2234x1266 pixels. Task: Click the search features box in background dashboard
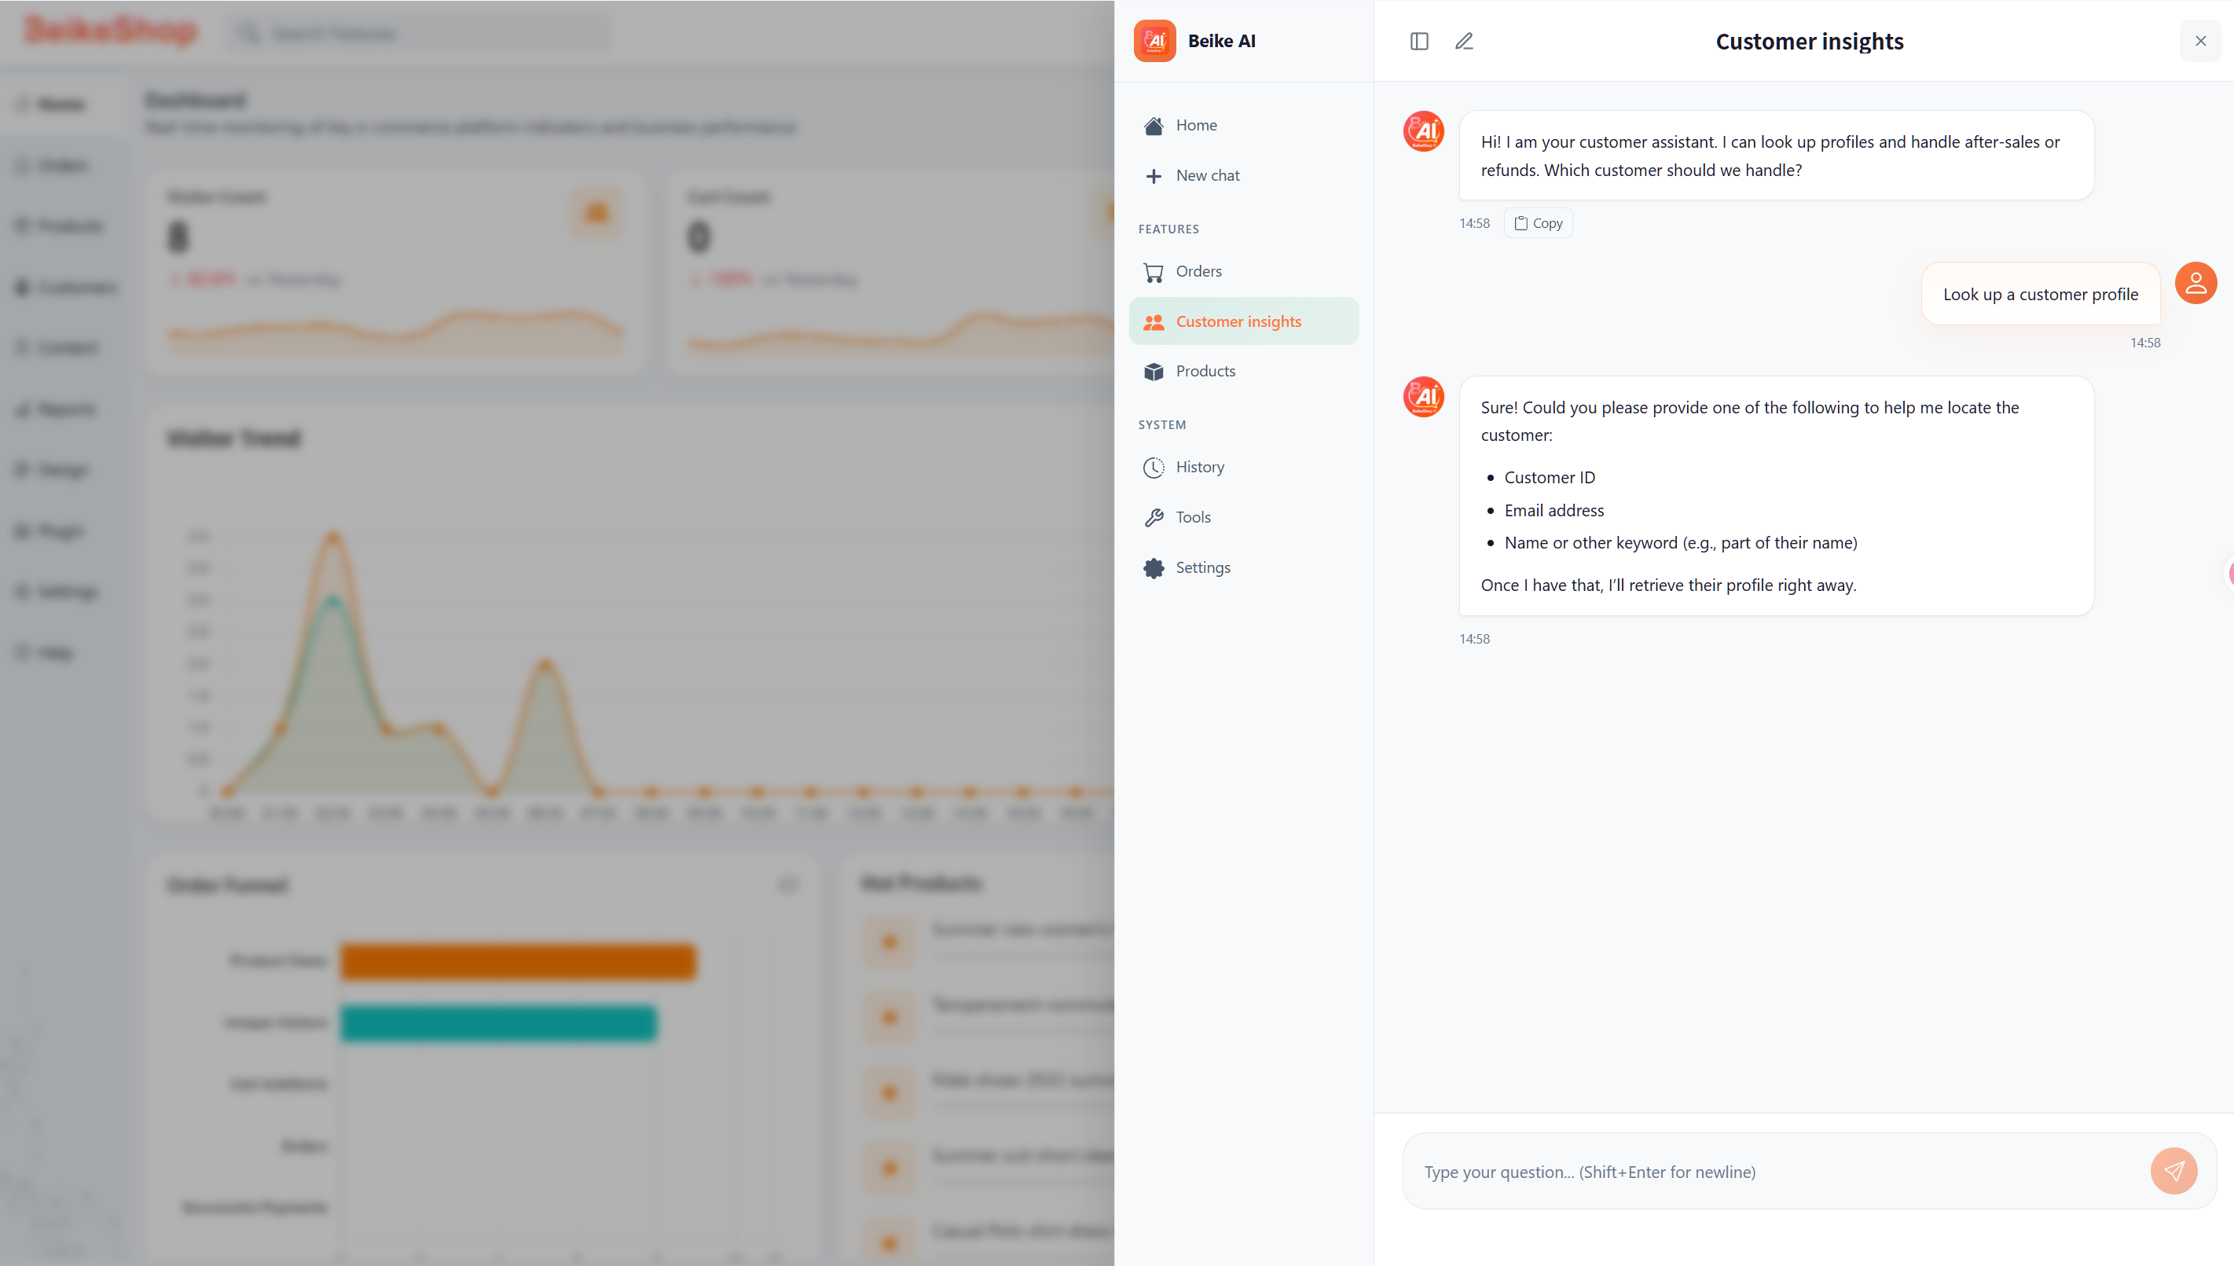click(x=420, y=33)
